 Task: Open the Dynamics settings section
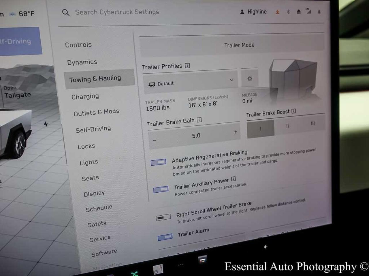click(x=82, y=62)
